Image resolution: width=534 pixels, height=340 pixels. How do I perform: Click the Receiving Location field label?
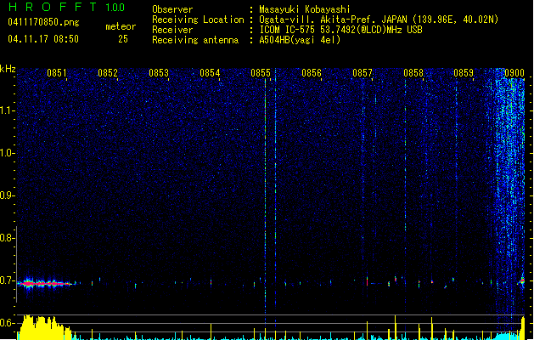198,20
